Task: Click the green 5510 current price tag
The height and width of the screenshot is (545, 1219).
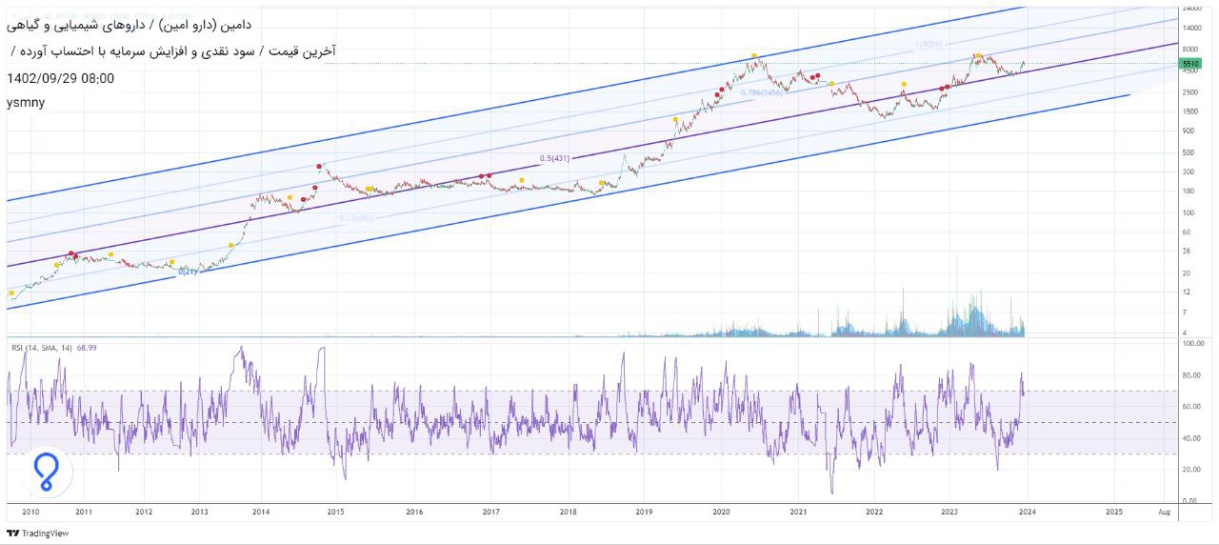Action: [1189, 64]
